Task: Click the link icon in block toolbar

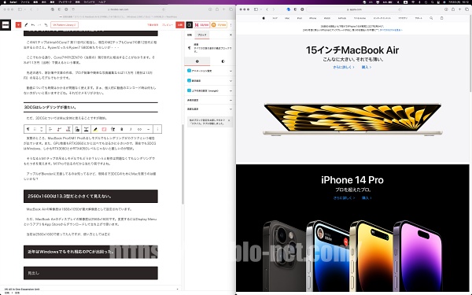Action: coord(139,129)
